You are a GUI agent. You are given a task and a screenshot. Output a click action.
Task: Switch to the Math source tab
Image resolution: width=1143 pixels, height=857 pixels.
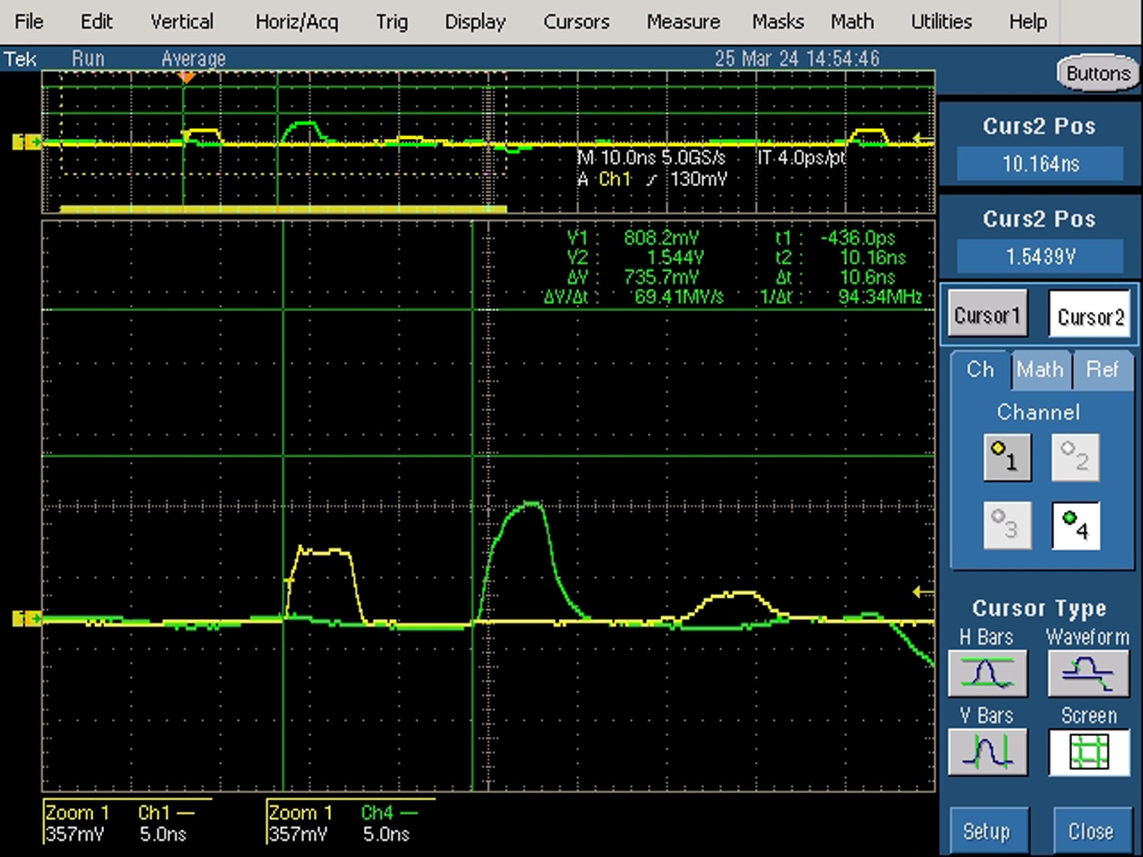pos(1039,370)
